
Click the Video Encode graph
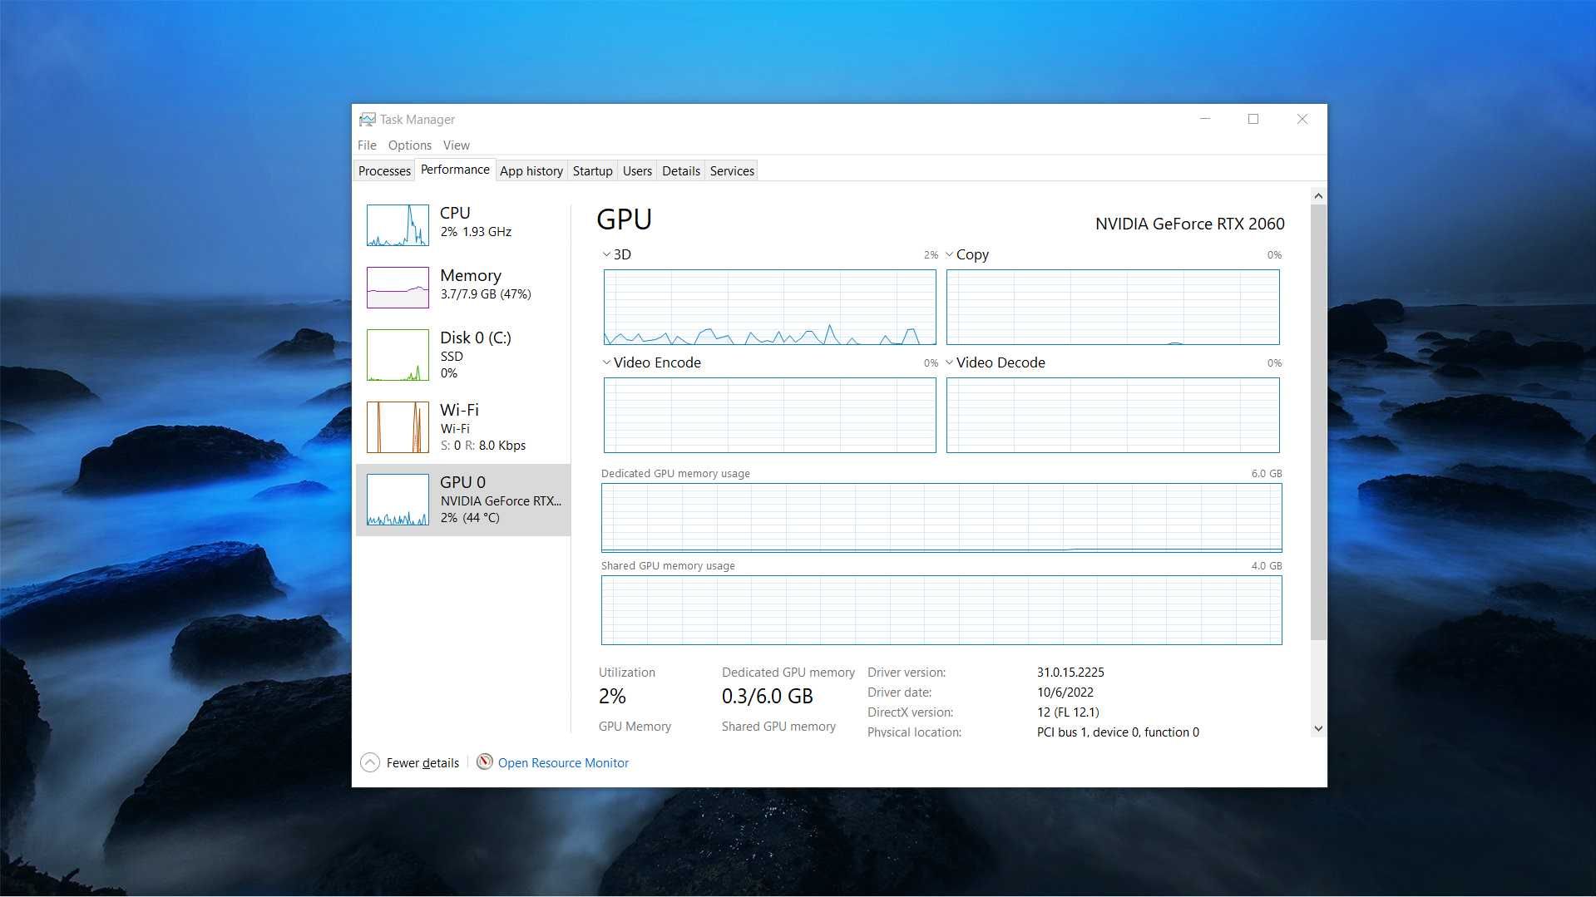769,415
